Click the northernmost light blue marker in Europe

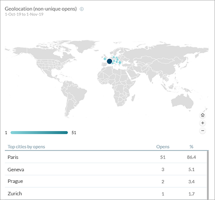pos(114,57)
